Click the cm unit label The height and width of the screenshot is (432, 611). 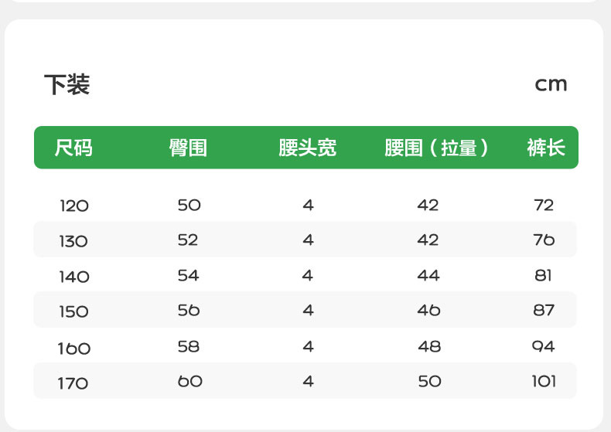551,84
